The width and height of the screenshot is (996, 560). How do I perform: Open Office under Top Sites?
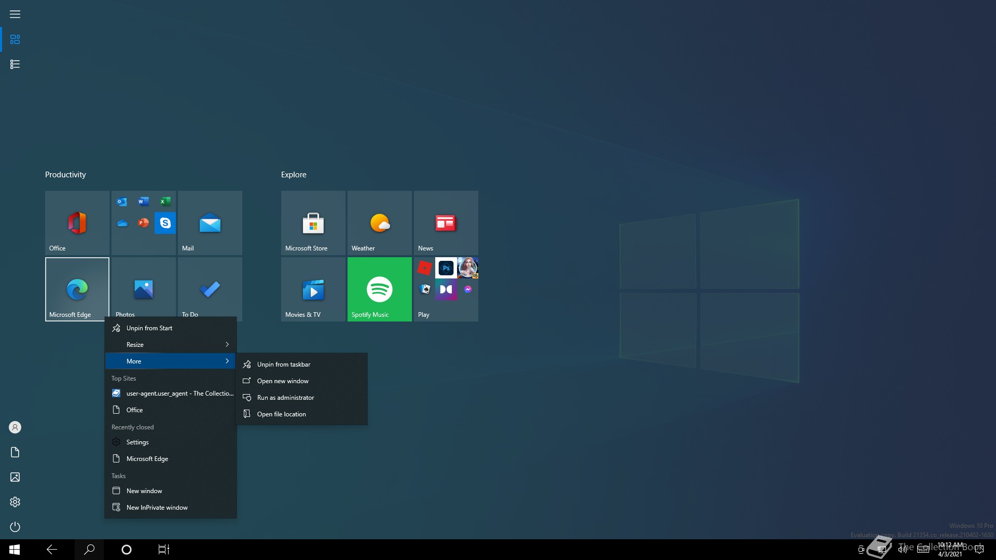pyautogui.click(x=171, y=410)
